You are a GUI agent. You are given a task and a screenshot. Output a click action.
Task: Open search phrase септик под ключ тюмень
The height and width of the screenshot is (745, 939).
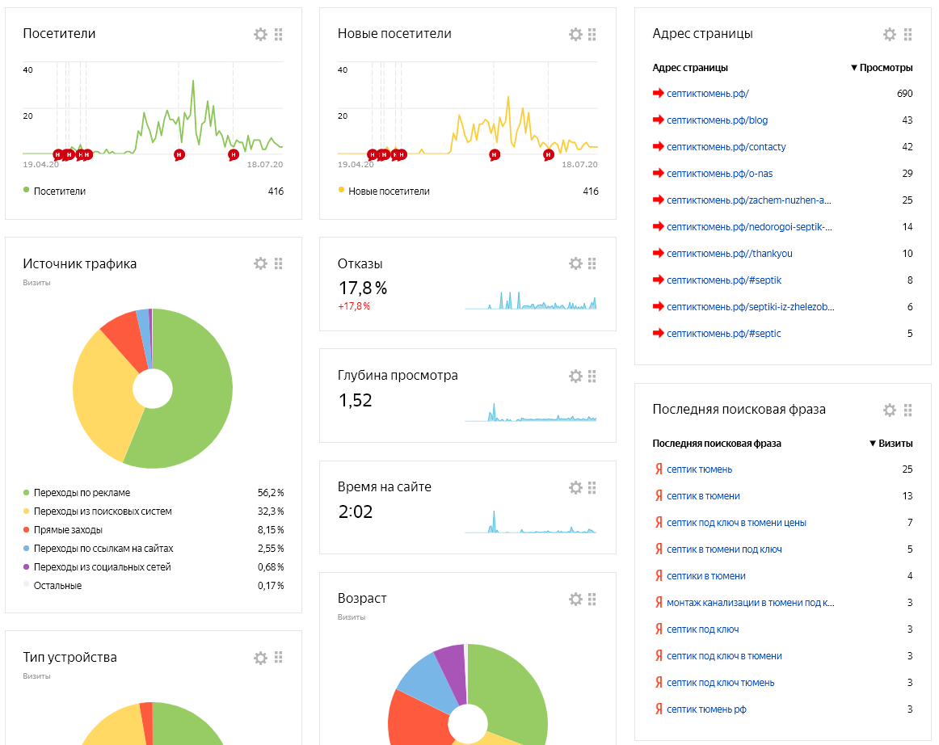click(721, 683)
